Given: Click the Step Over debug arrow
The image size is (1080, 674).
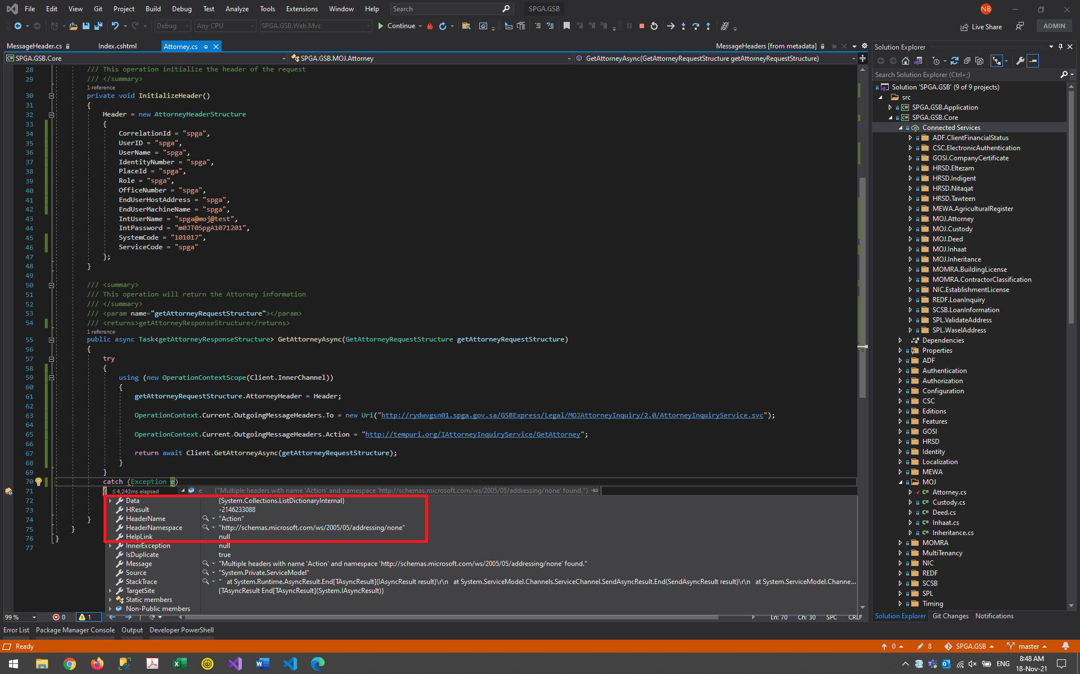Looking at the screenshot, I should 696,26.
